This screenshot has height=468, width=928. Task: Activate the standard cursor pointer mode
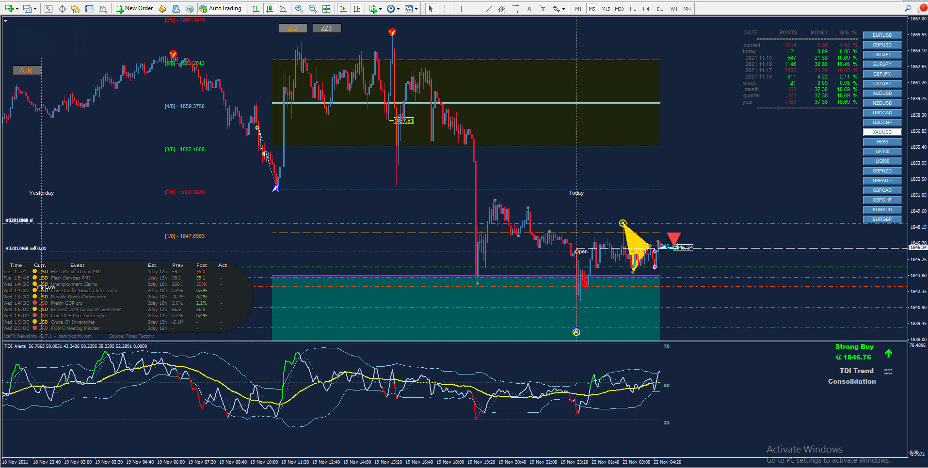tap(431, 9)
